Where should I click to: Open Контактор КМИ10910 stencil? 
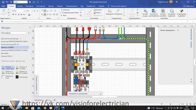click(15, 42)
